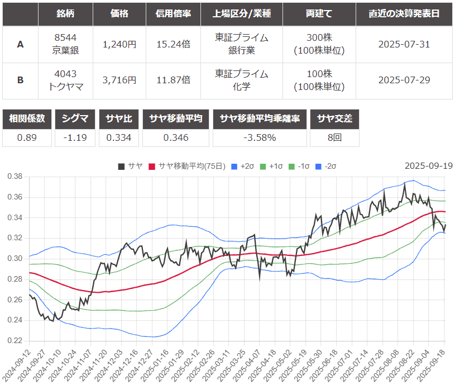Click the サヤ交差 stat label
The image size is (455, 385).
(x=334, y=118)
